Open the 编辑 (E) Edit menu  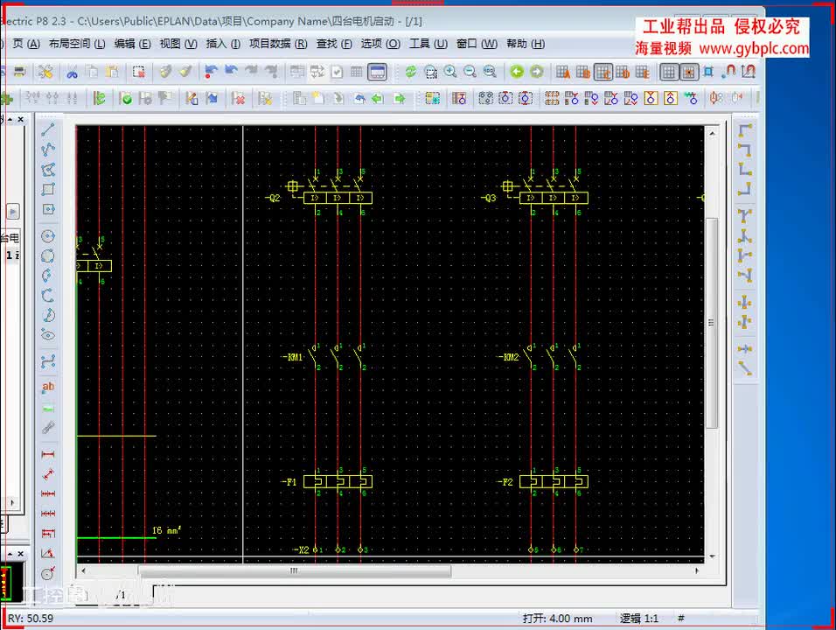[132, 44]
